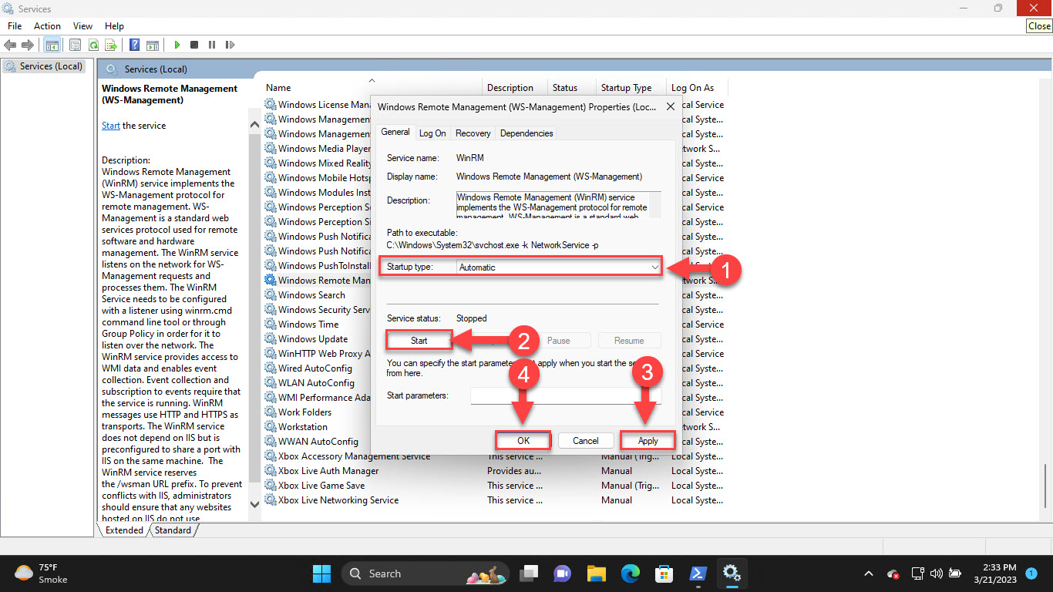Click the Start service toolbar icon

tap(177, 45)
